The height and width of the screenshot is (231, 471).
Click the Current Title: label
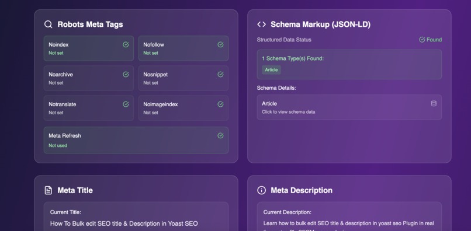point(65,212)
